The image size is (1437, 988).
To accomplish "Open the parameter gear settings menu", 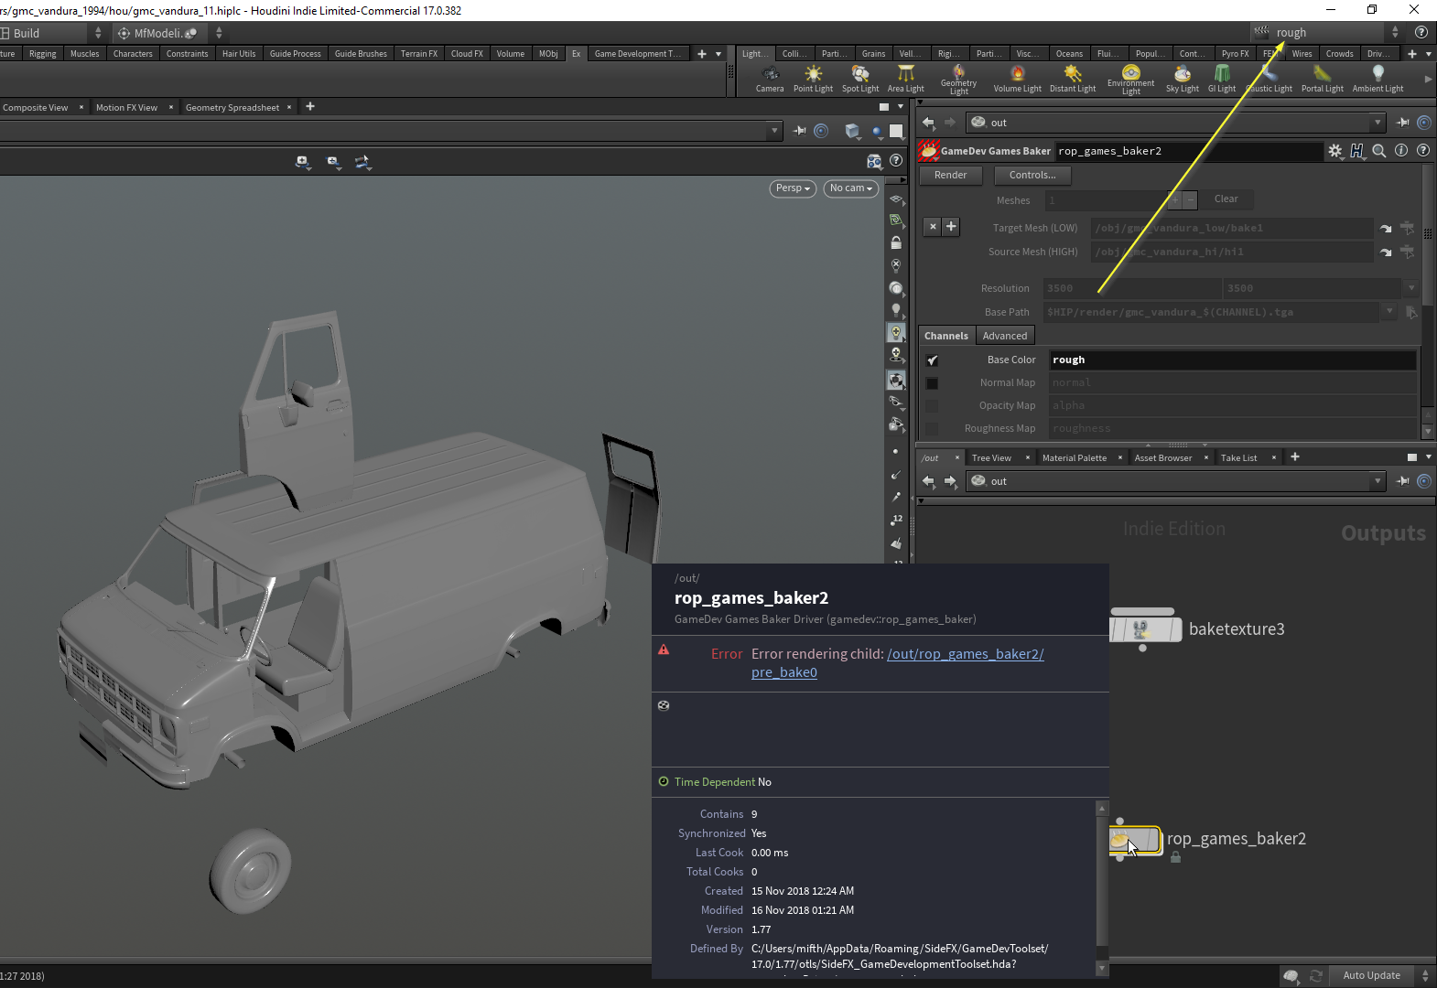I will coord(1334,151).
